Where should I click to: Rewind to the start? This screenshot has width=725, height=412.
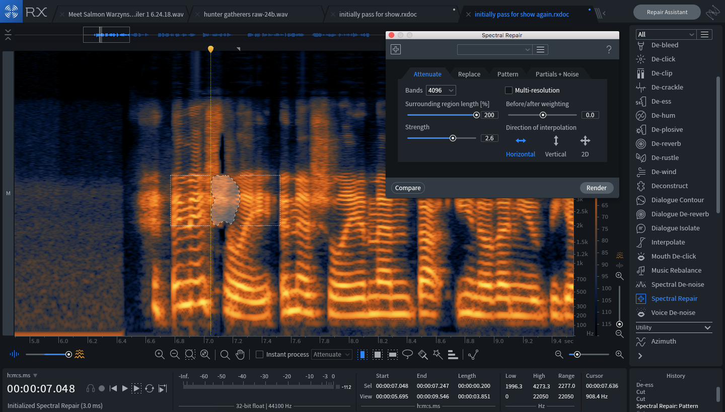[x=113, y=388]
